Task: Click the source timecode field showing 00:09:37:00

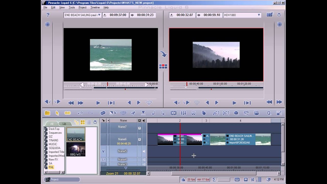Action: [115, 15]
